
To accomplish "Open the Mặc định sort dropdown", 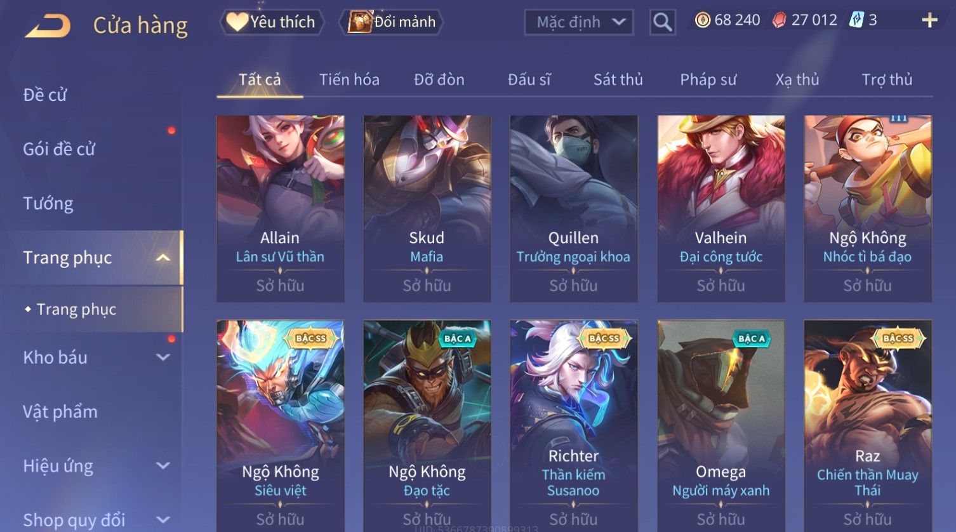I will (x=579, y=22).
